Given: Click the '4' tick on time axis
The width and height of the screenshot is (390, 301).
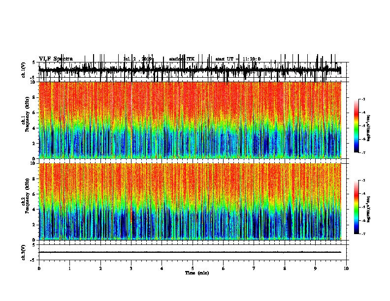Looking at the screenshot, I should click(x=162, y=269).
